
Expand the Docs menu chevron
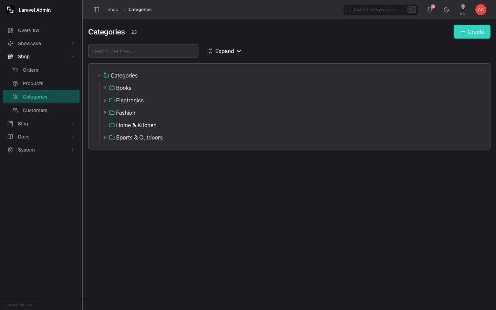(x=73, y=137)
